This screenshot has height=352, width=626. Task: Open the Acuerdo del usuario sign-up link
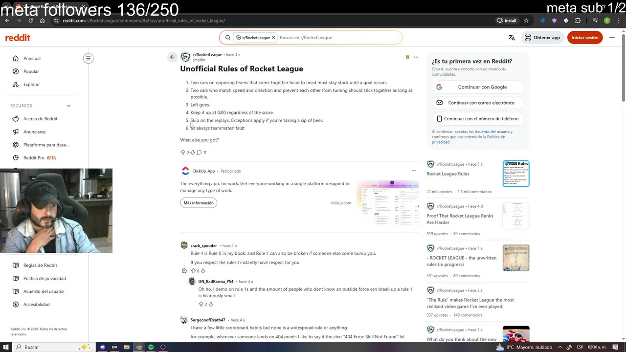click(x=493, y=132)
